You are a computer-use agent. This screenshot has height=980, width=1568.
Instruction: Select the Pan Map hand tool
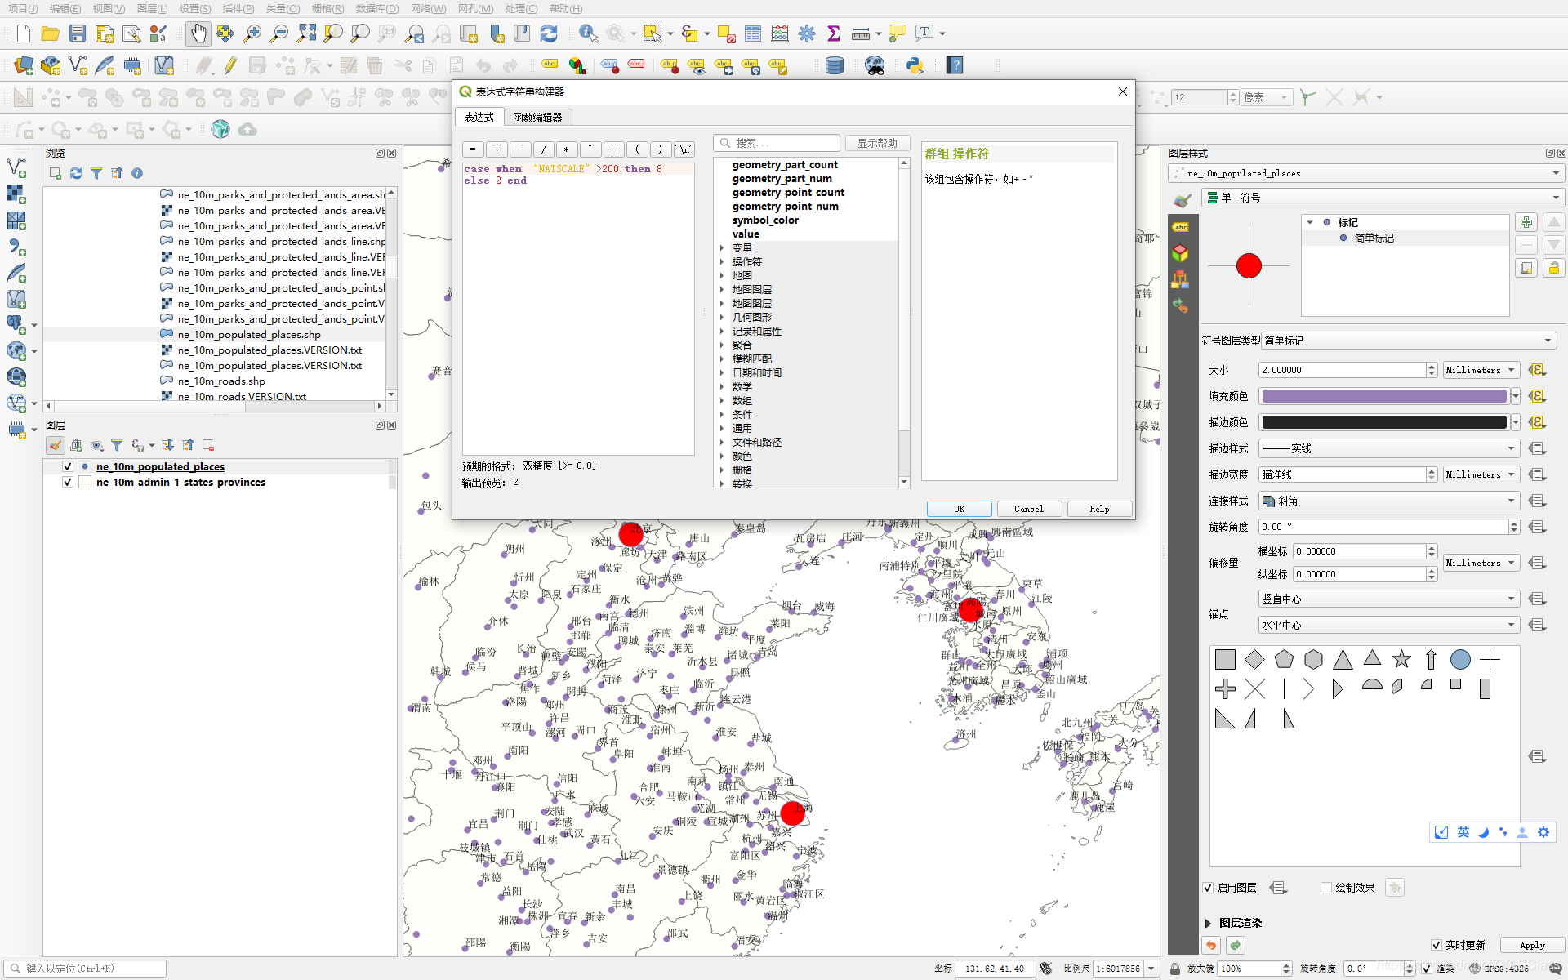click(198, 33)
